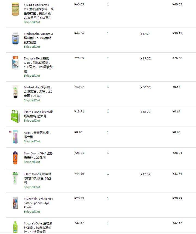The image size is (196, 234).
Task: Open the Y.S. Eco Bee Farms honey jar image
Action: click(x=15, y=9)
